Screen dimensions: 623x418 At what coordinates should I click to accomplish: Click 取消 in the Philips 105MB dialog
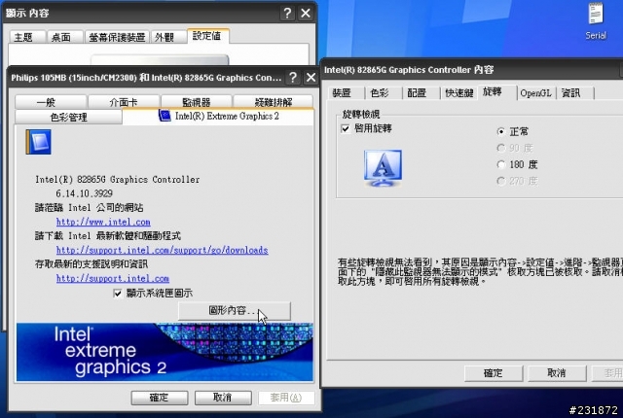click(223, 398)
